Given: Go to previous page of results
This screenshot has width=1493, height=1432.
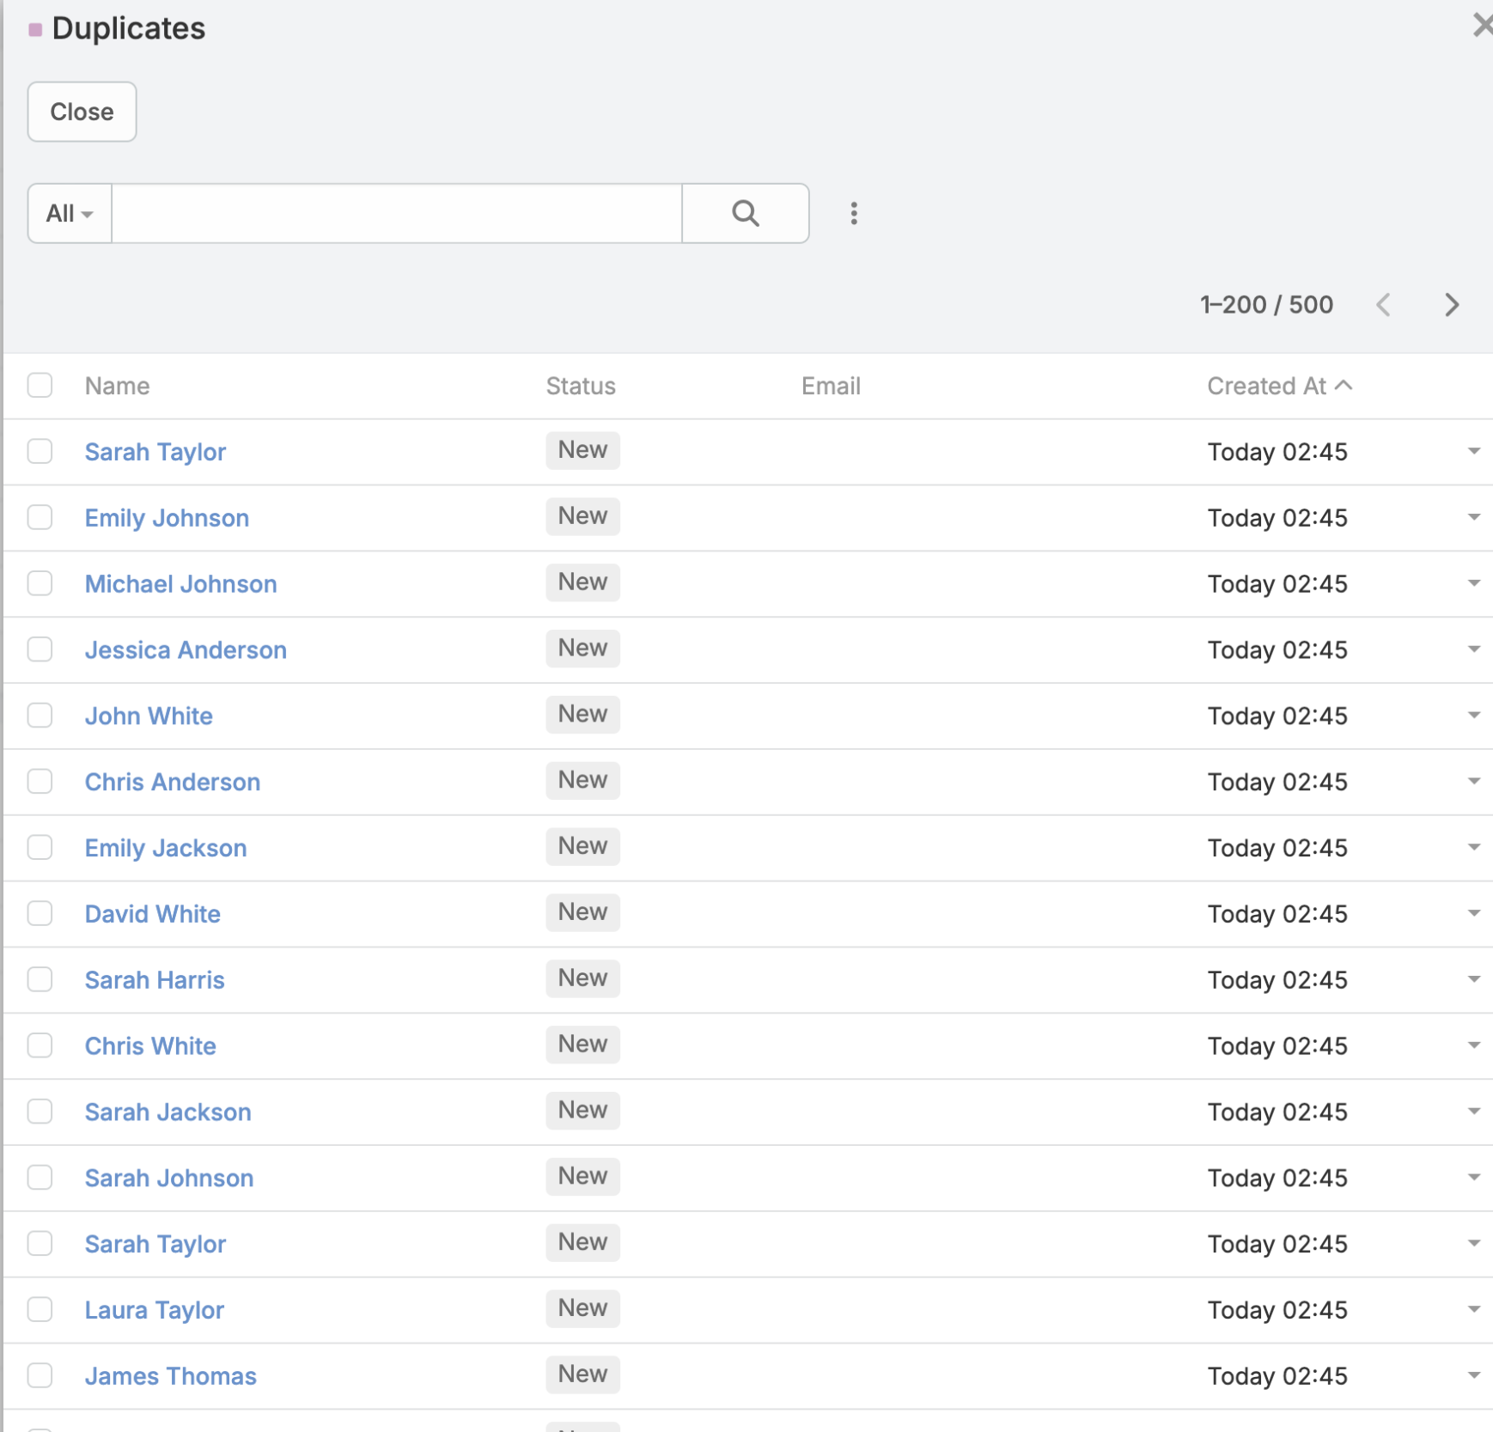Looking at the screenshot, I should pos(1383,305).
